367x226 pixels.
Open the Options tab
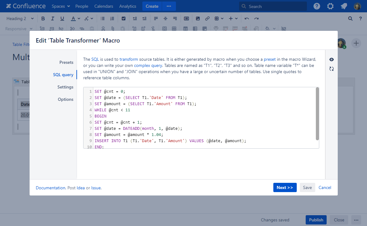pos(66,99)
